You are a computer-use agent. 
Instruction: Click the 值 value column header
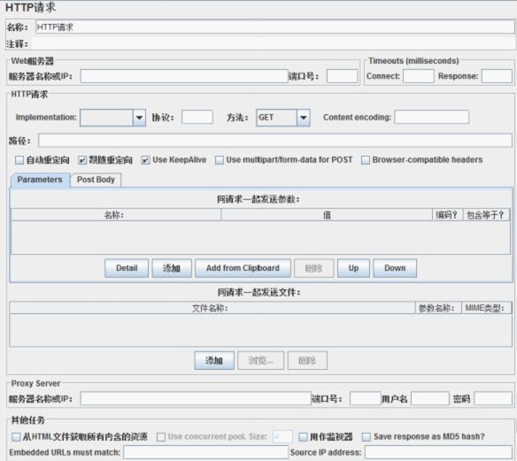327,215
